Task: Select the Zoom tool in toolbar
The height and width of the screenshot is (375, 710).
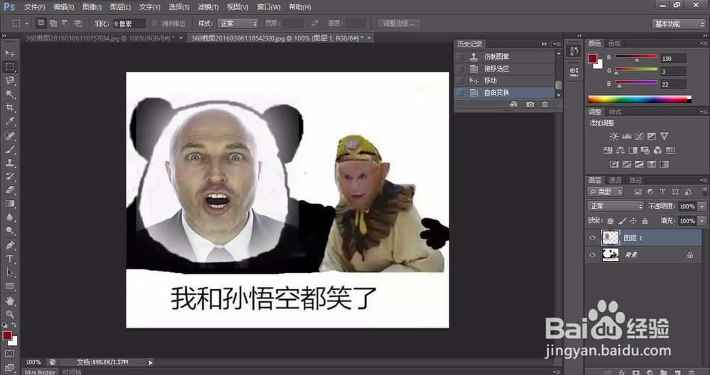Action: pos(9,314)
